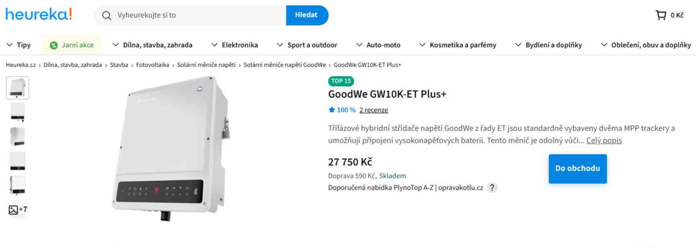This screenshot has height=248, width=696.
Task: Click the heureka! logo
Action: [x=38, y=14]
